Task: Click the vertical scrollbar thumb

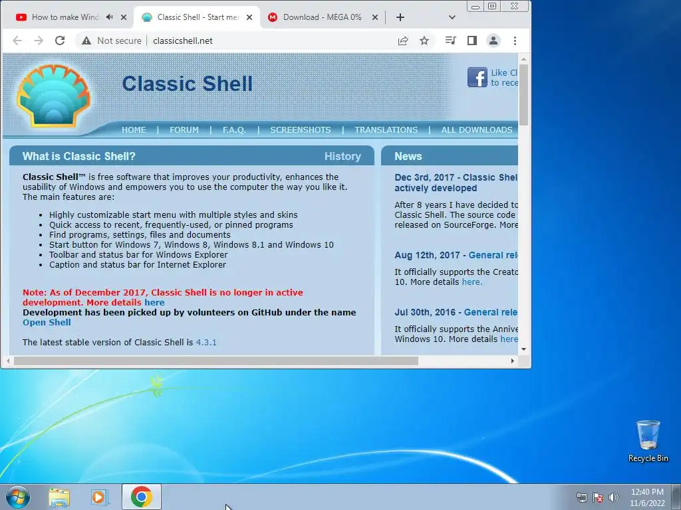Action: click(523, 94)
